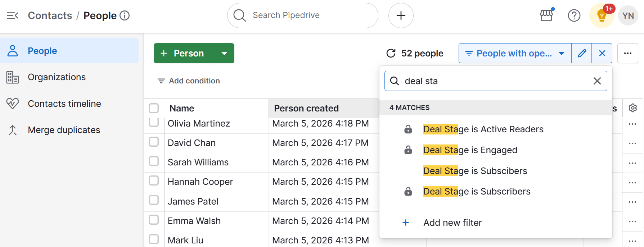Open the Merge duplicates page

tap(69, 130)
